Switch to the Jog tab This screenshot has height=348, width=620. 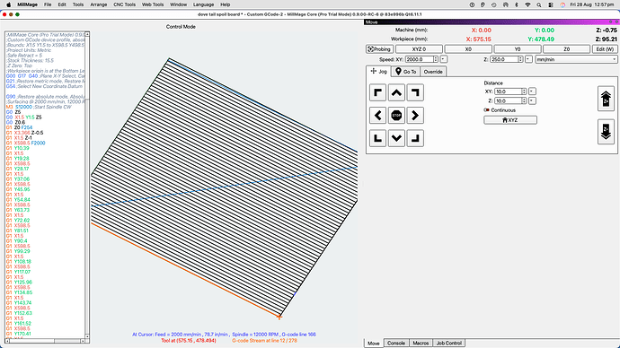378,72
